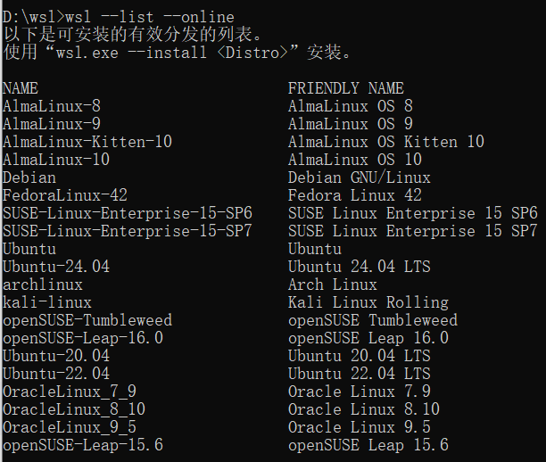Click "SUSE Linux Enterprise 15 SP7" friendly name
The width and height of the screenshot is (546, 462).
point(413,230)
